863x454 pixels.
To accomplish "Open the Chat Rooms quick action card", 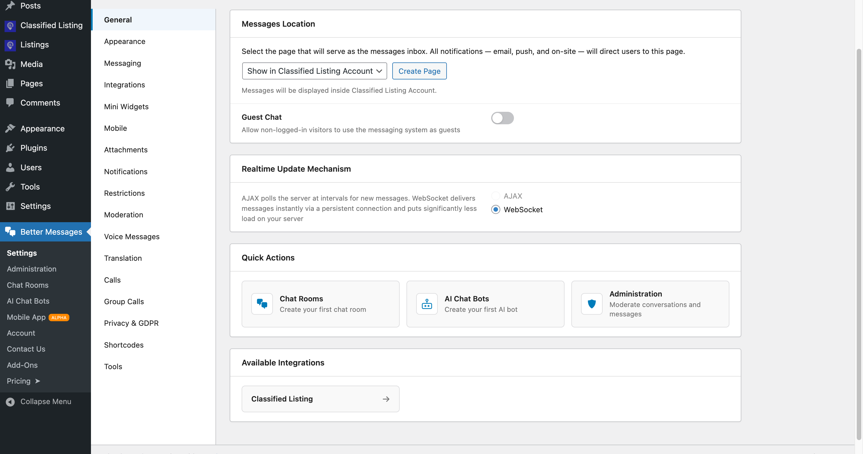I will click(x=320, y=304).
